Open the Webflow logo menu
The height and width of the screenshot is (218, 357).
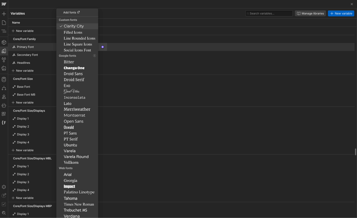(4, 4)
